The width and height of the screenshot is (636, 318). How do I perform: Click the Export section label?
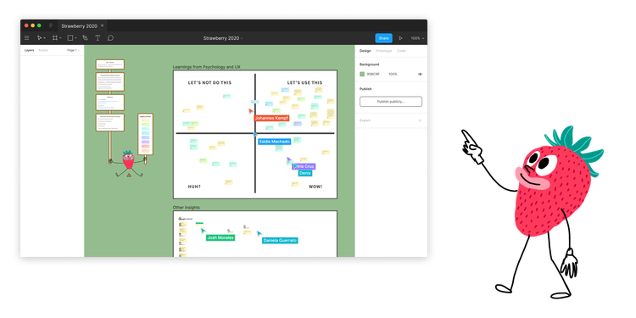tap(365, 120)
